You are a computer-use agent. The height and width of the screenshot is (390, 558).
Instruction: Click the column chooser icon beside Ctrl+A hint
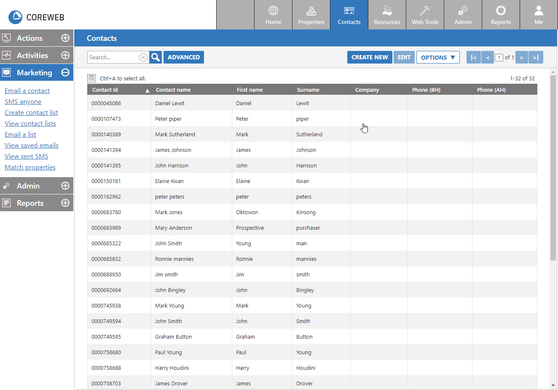point(91,78)
